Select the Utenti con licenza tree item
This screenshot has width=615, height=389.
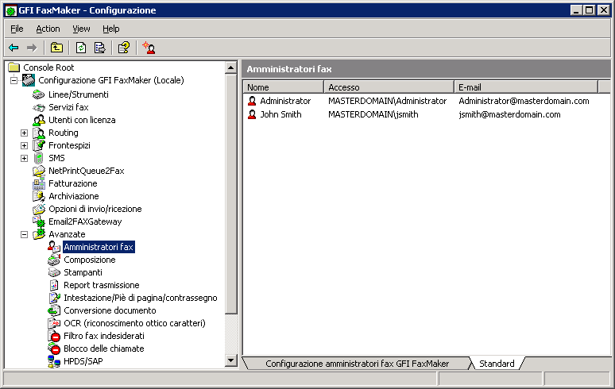(x=82, y=120)
